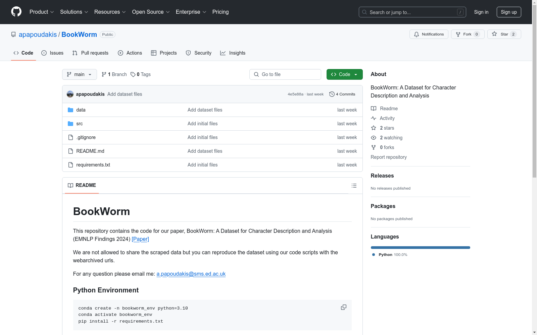
Task: Expand the Resources menu
Action: coord(110,12)
